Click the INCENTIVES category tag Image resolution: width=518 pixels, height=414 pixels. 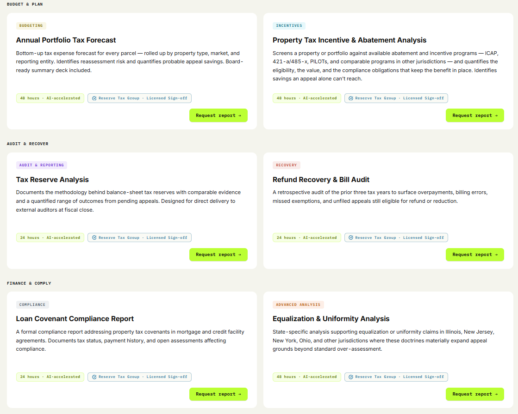coord(289,26)
